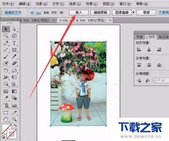Screen dimensions: 169x141
Task: Choose the Gradient tool
Action: tap(14, 92)
